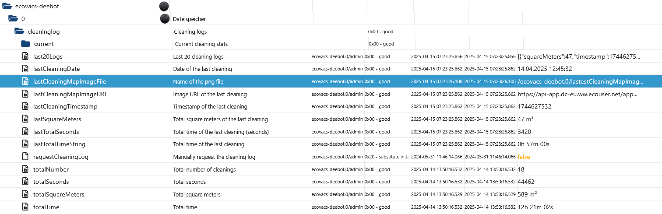Viewport: 662px width, 214px height.
Task: Click the state icon of totalSeconds
Action: click(x=25, y=182)
